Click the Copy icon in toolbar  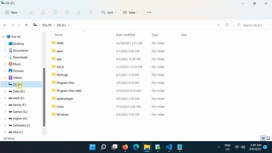pyautogui.click(x=43, y=12)
